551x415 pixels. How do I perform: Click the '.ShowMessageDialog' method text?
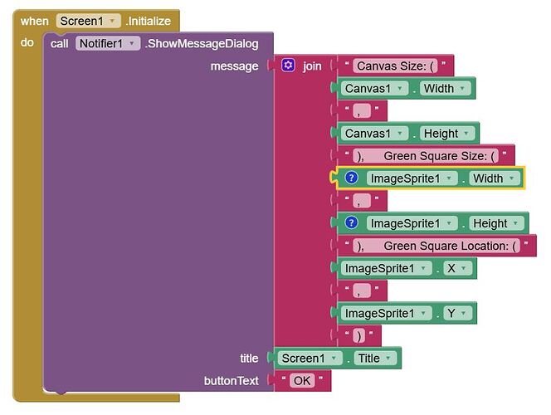tap(202, 43)
